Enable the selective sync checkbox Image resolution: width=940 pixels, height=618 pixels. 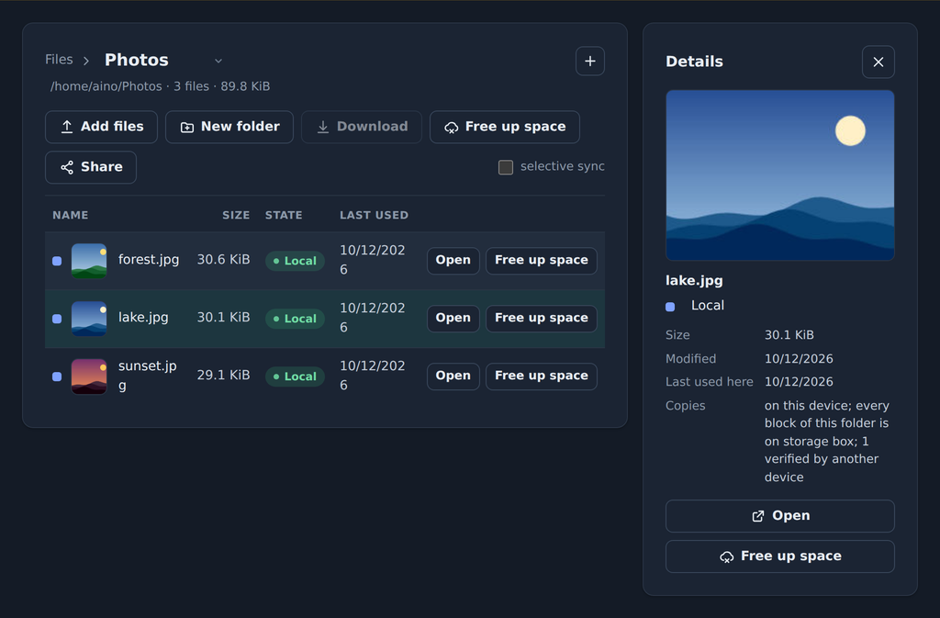(x=506, y=167)
